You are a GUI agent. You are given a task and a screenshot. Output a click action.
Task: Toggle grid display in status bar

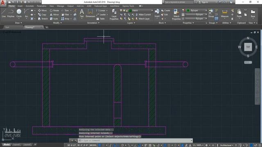pyautogui.click(x=99, y=145)
